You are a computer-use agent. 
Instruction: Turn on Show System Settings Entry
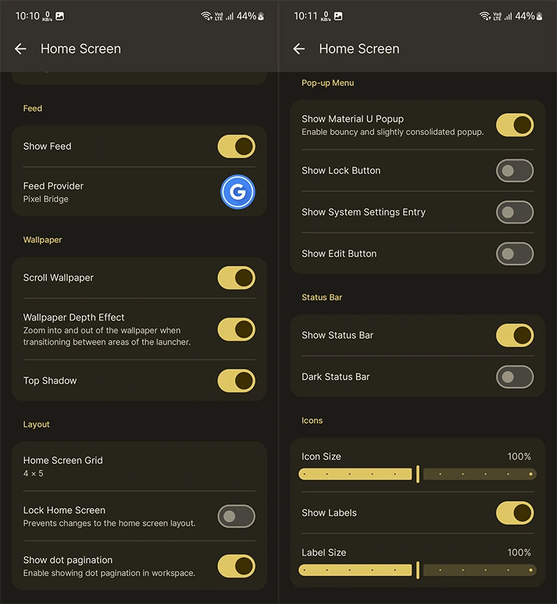click(x=515, y=212)
